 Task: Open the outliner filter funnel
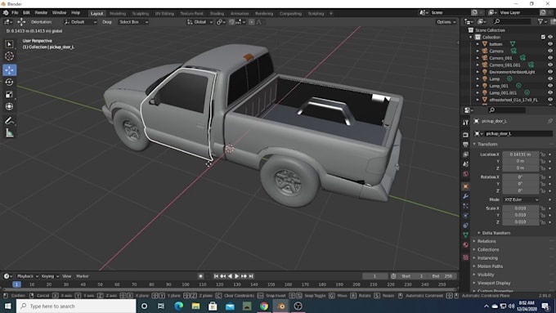pyautogui.click(x=541, y=21)
